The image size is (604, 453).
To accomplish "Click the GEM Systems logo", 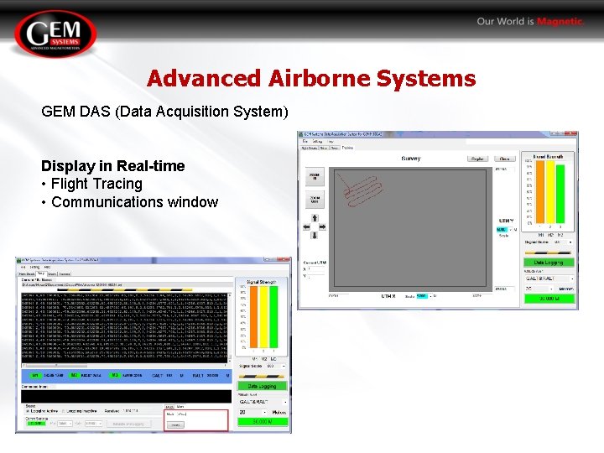I will (55, 34).
